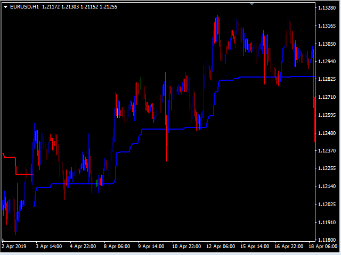The width and height of the screenshot is (341, 255).
Task: Click the blue flat line near 1.12140
Action: click(x=83, y=184)
